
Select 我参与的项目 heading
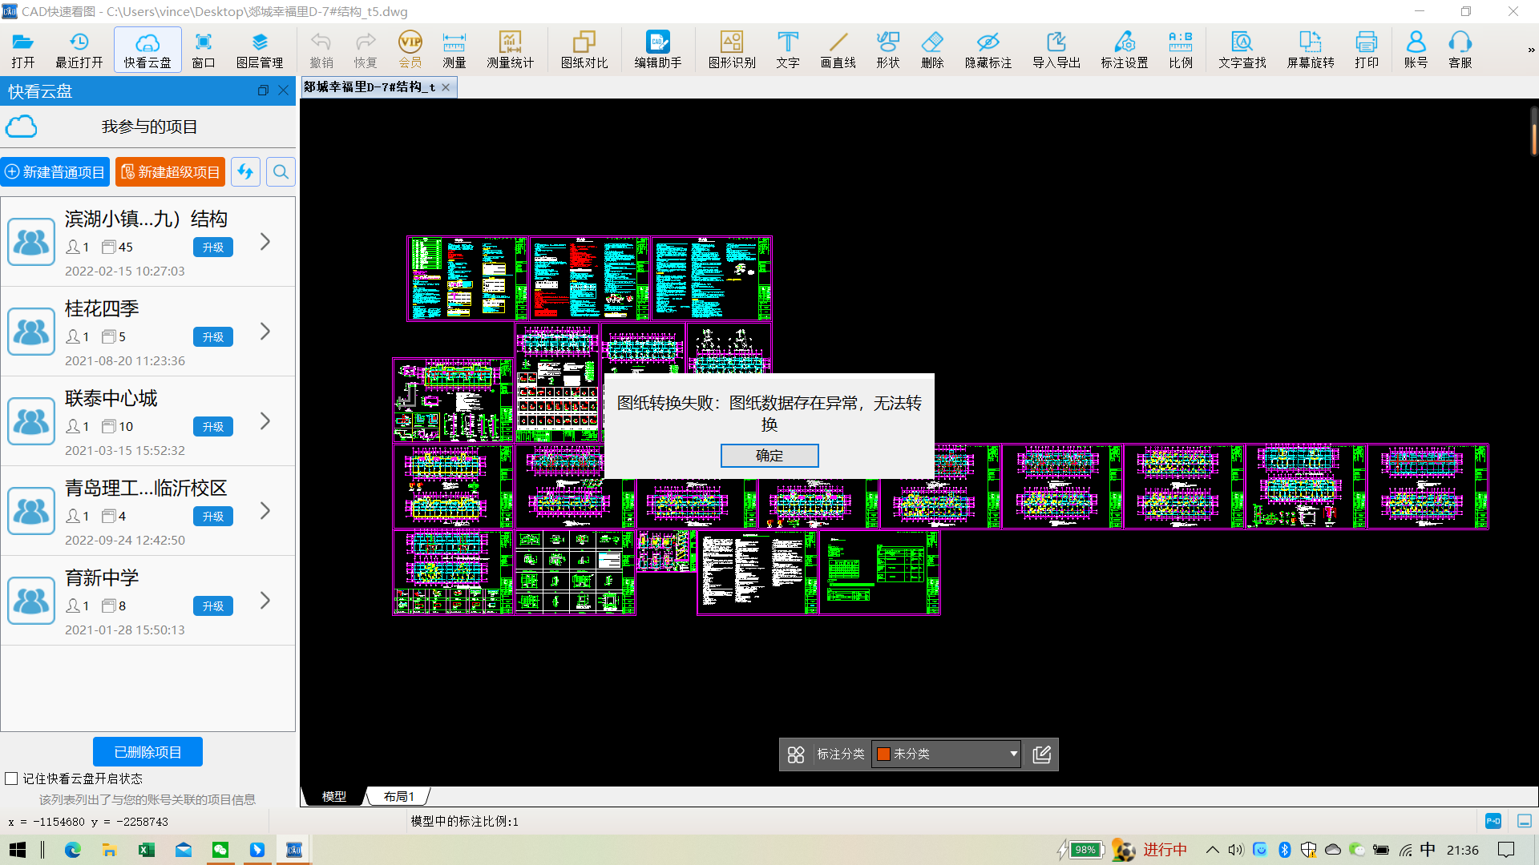click(149, 127)
